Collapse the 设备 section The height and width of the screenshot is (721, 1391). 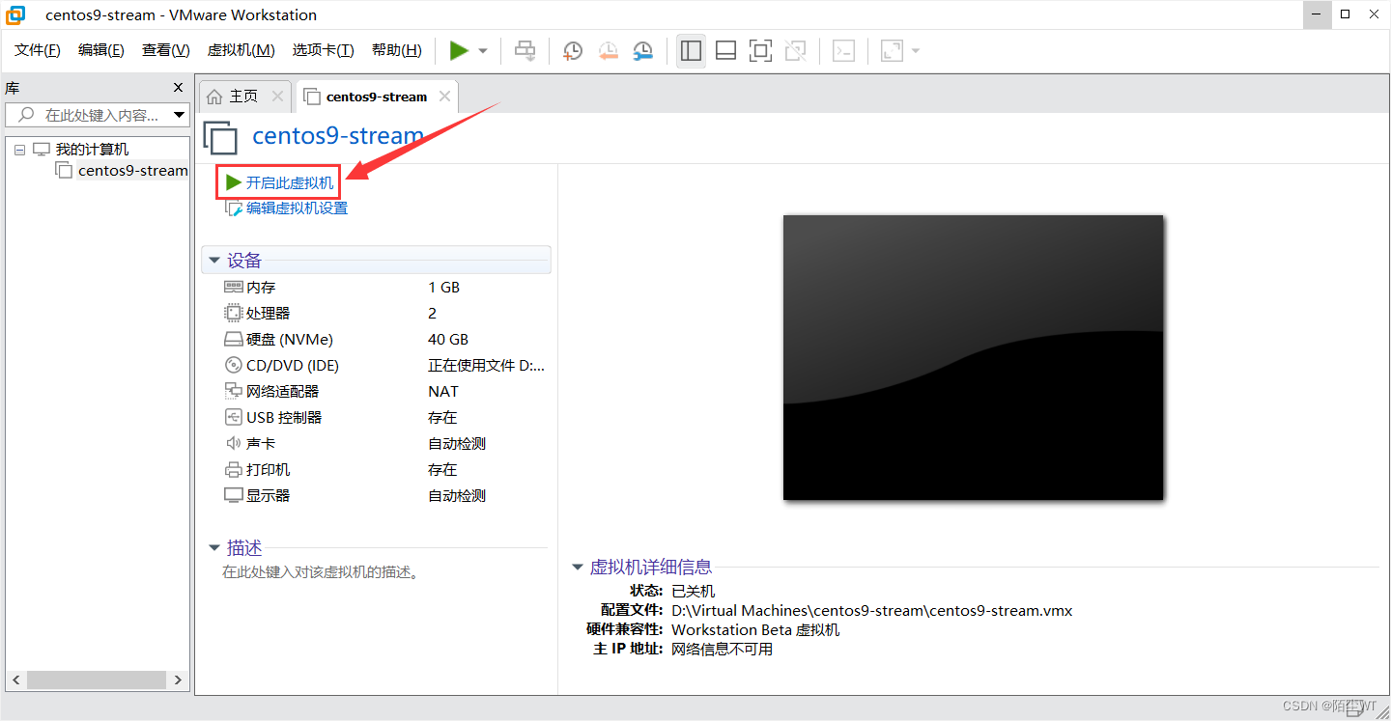(x=213, y=261)
